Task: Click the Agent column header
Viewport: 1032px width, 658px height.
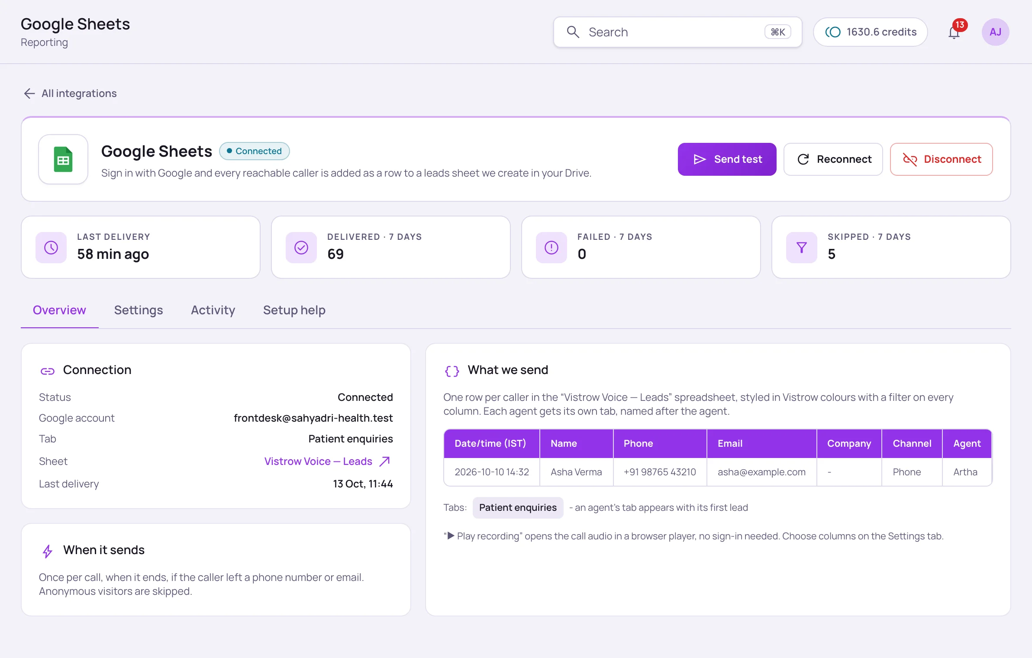Action: click(967, 444)
